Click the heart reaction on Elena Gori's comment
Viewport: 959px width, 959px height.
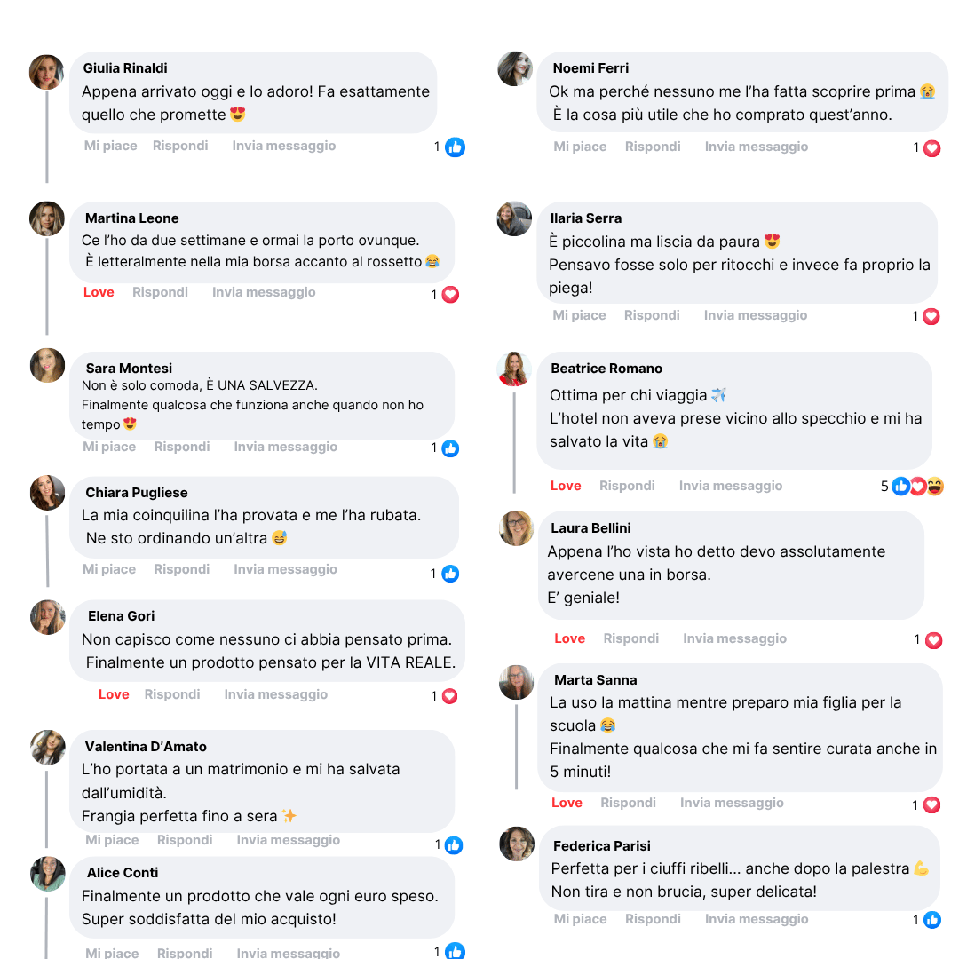coord(450,696)
